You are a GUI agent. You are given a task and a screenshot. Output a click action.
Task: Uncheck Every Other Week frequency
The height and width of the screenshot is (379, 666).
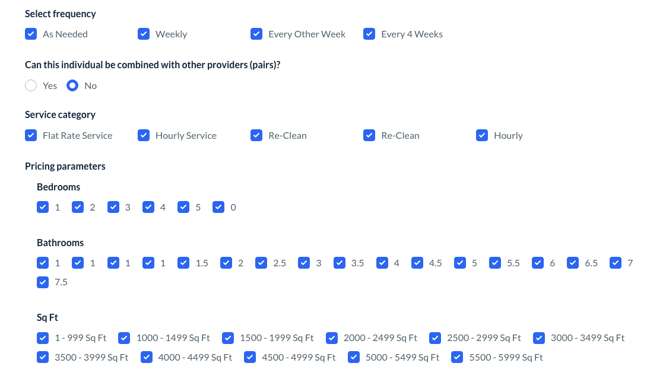click(256, 34)
